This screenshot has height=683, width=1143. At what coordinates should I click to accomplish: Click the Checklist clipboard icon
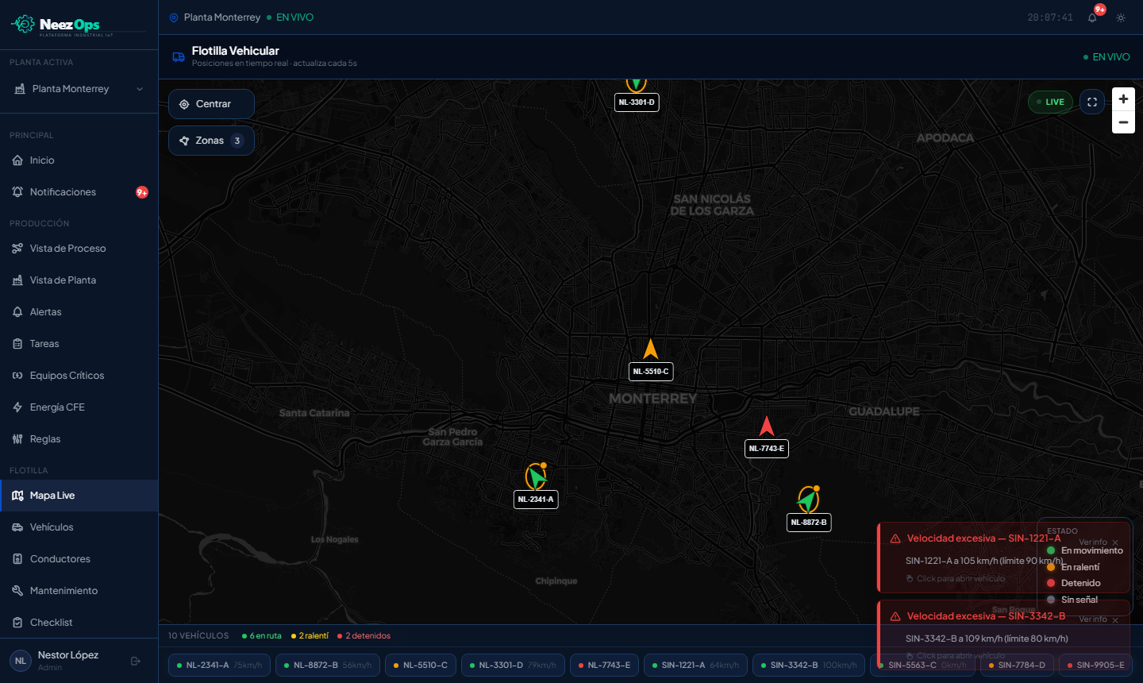(x=17, y=623)
